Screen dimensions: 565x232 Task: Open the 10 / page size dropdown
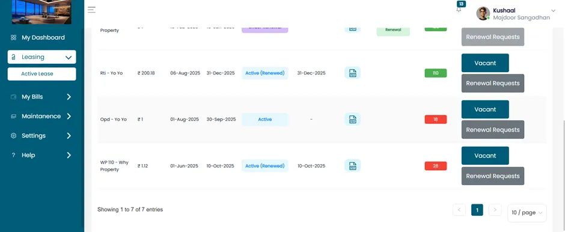[x=527, y=213]
